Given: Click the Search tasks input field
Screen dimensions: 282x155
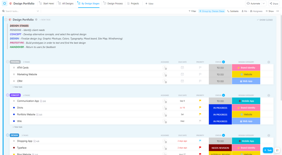Looking at the screenshot, I should pyautogui.click(x=20, y=11).
